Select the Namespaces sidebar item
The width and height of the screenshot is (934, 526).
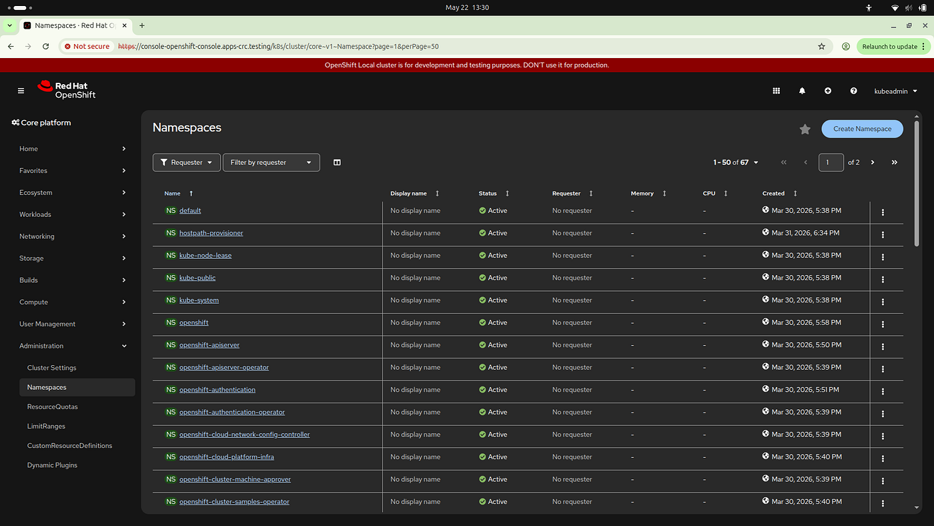click(x=77, y=387)
